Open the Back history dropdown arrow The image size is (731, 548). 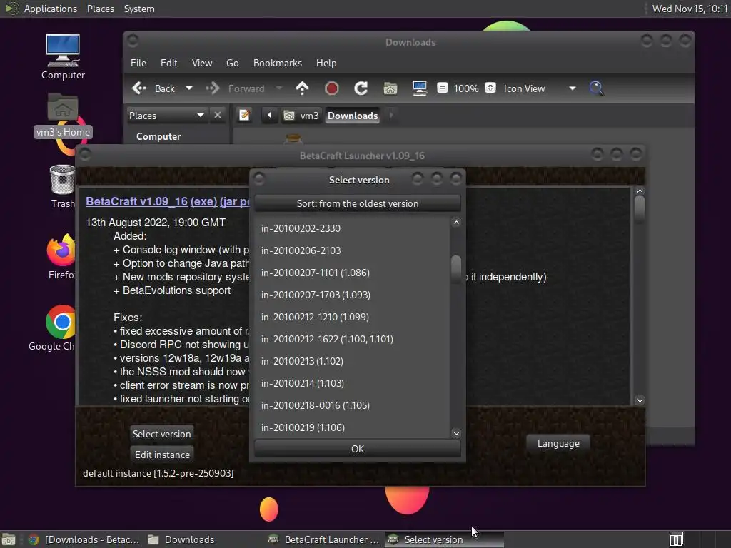[188, 88]
